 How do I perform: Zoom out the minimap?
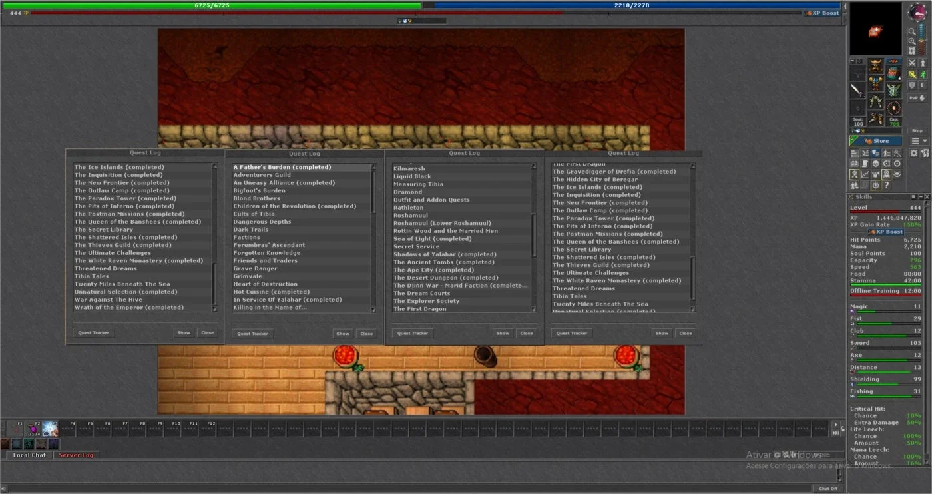[x=912, y=32]
